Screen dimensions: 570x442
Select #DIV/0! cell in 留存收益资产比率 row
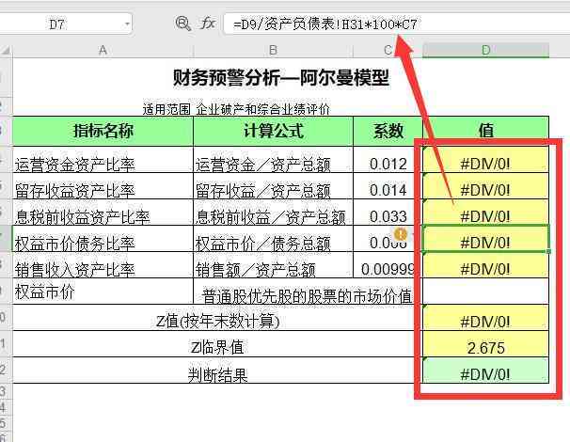point(485,186)
